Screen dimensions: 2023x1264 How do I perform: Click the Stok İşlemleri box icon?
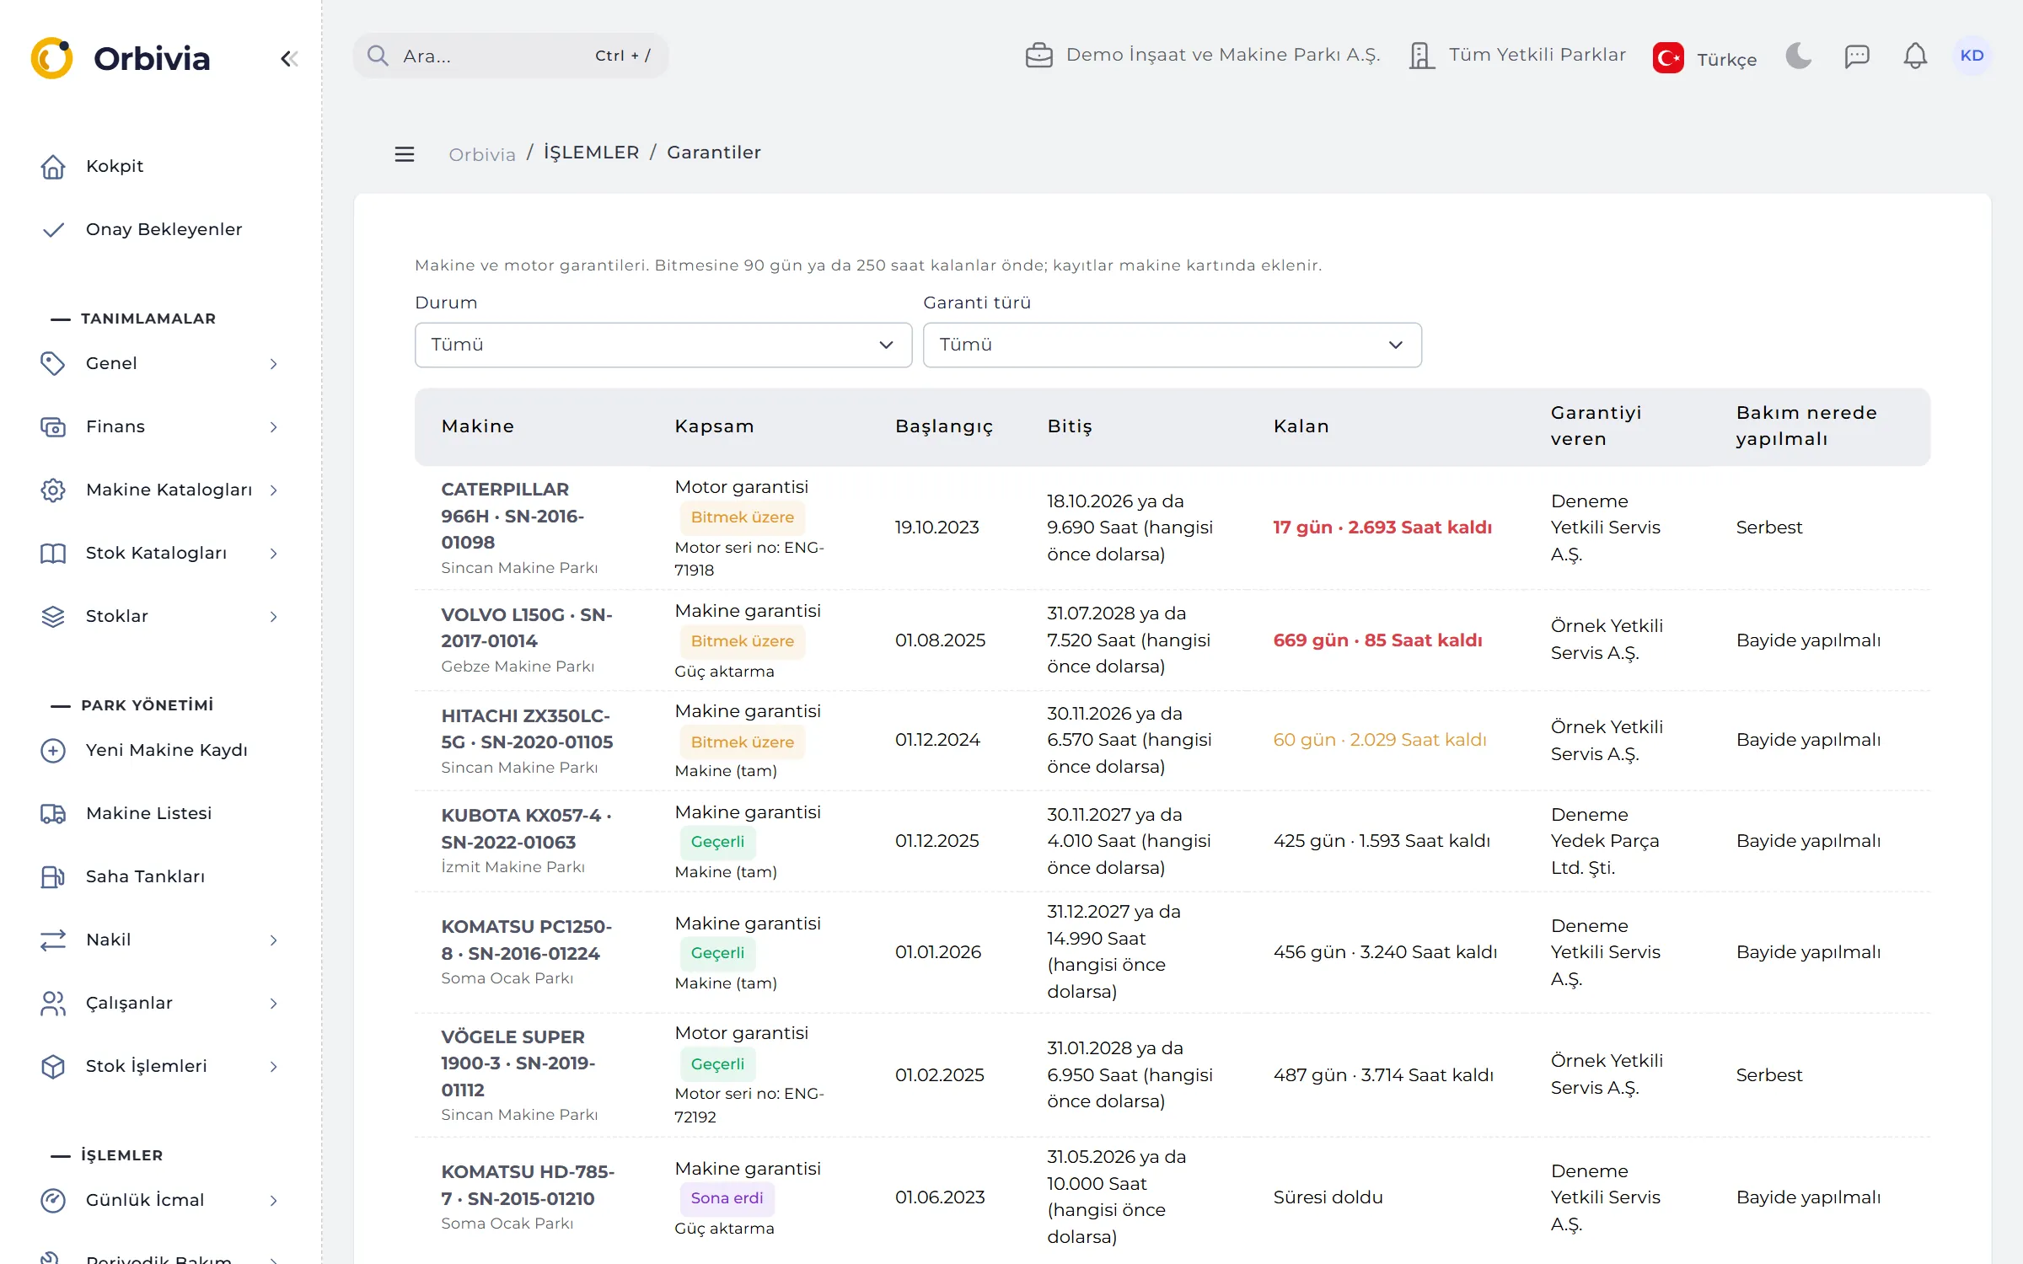click(x=53, y=1066)
